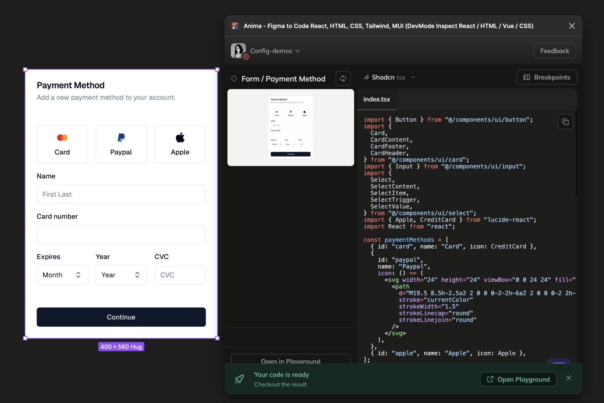Image resolution: width=604 pixels, height=403 pixels.
Task: Copy the generated code using the copy icon
Action: [565, 121]
